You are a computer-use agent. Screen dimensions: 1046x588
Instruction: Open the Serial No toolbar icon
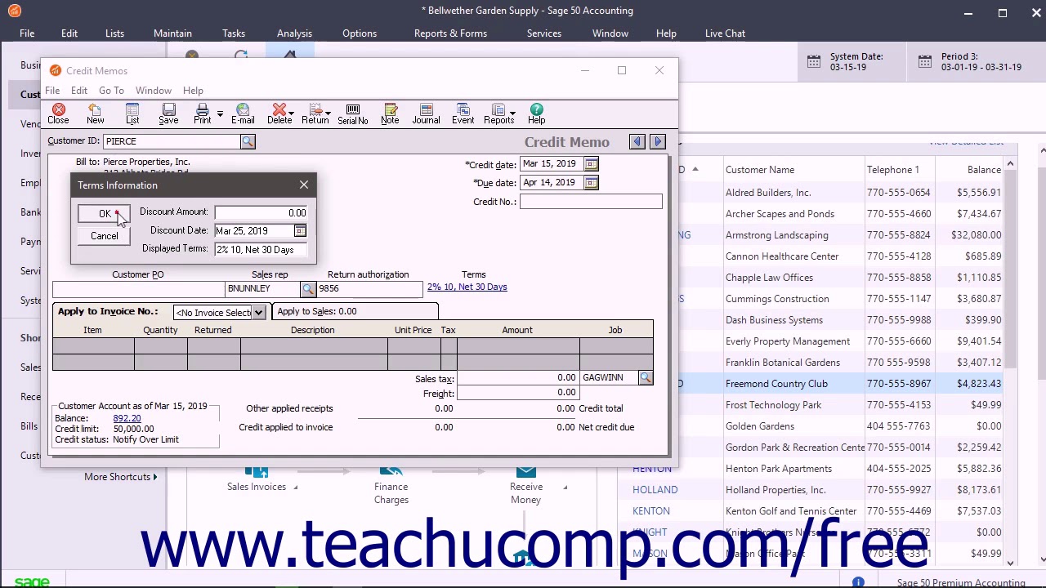tap(353, 114)
